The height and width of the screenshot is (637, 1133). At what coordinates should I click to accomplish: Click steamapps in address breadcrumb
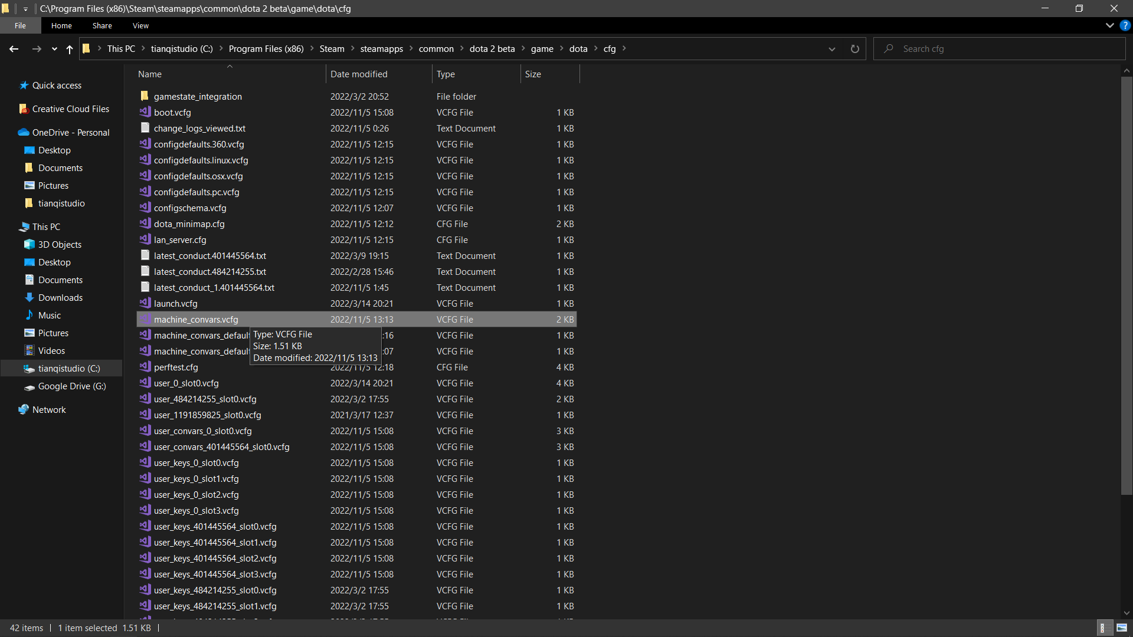[x=381, y=49]
